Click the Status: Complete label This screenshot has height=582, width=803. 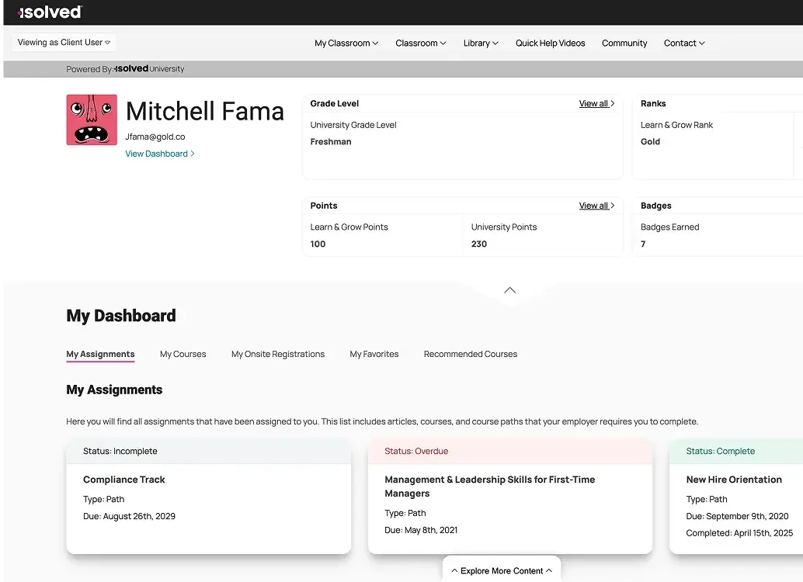click(721, 451)
